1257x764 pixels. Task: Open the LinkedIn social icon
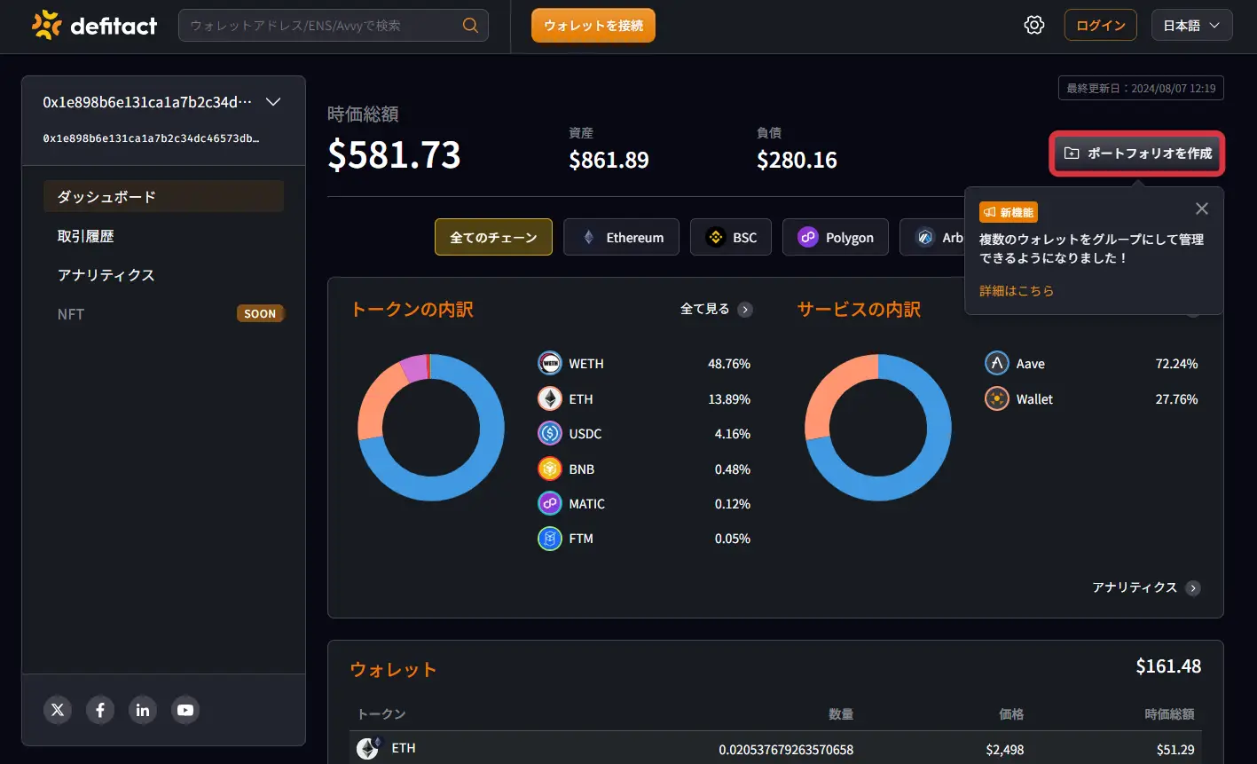point(143,710)
